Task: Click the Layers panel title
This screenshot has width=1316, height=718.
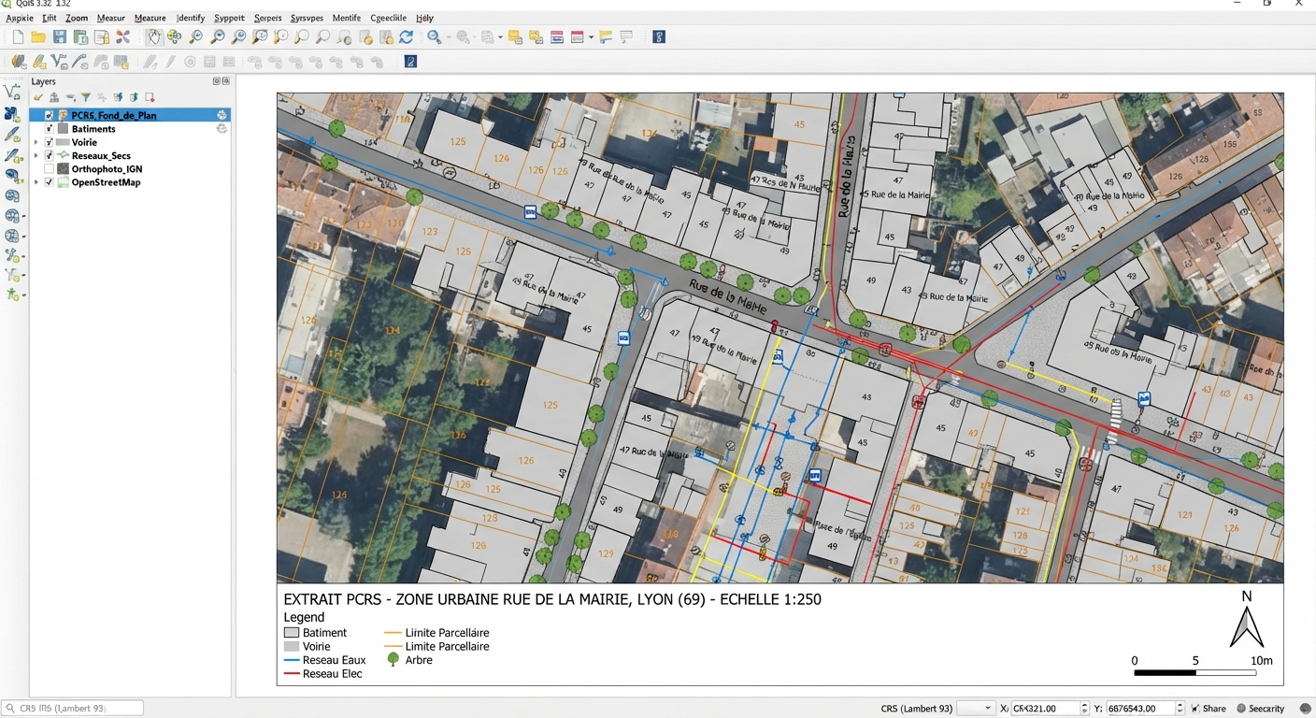Action: pos(44,81)
